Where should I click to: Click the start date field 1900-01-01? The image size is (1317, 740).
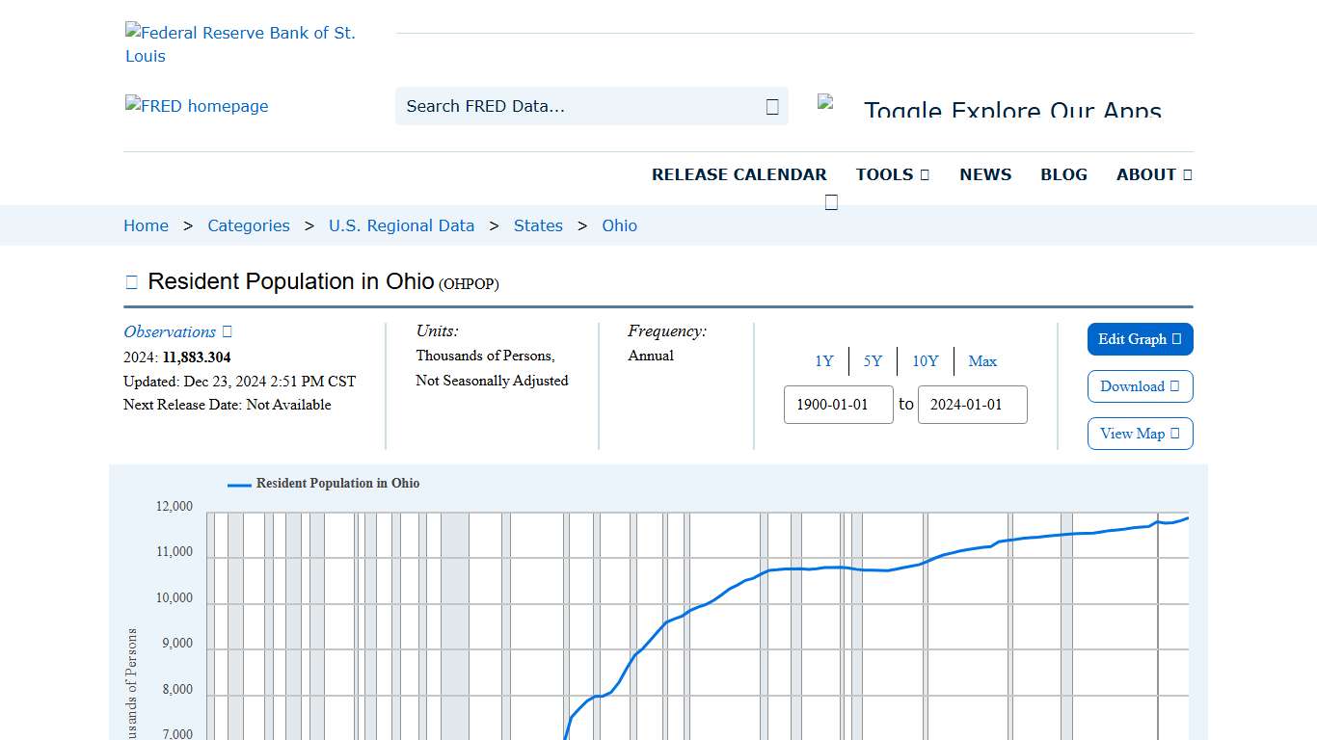(838, 405)
